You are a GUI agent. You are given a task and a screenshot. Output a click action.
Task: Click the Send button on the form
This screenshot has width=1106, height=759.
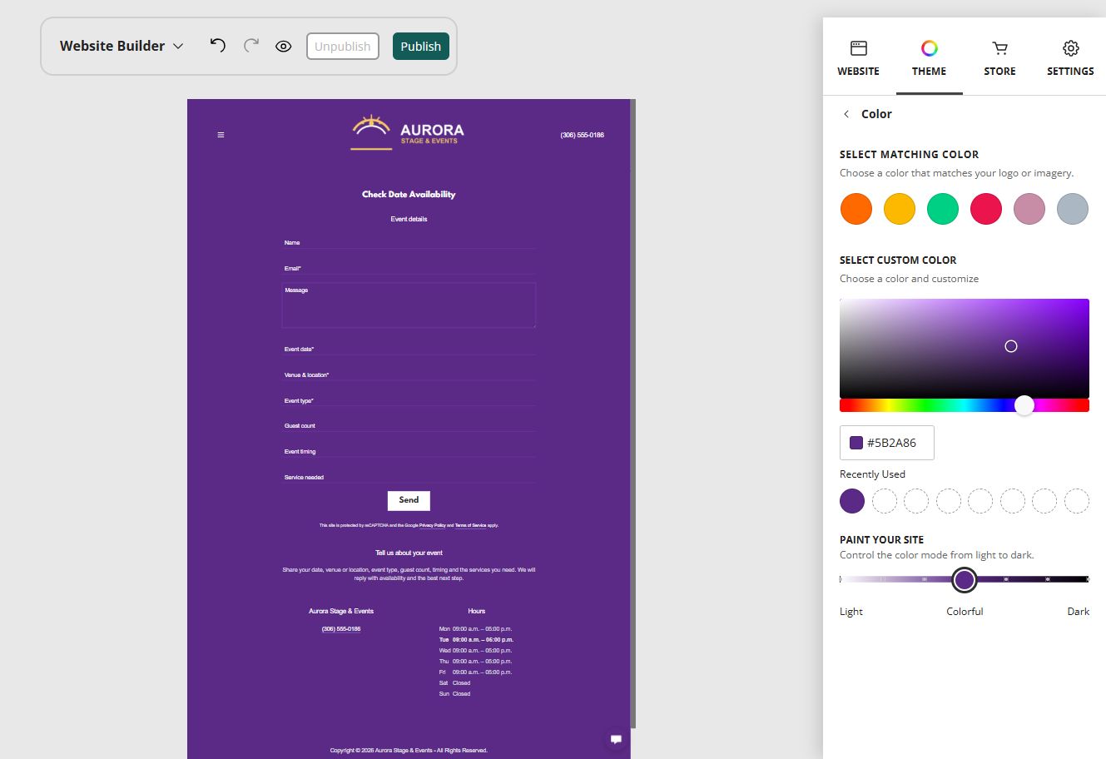tap(409, 500)
